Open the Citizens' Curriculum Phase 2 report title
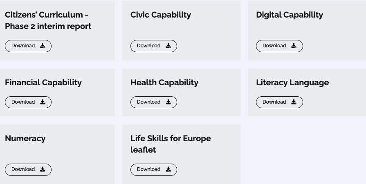Viewport: 366px width, 184px height. 48,20
